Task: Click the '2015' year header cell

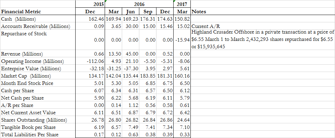Action: (x=90, y=4)
